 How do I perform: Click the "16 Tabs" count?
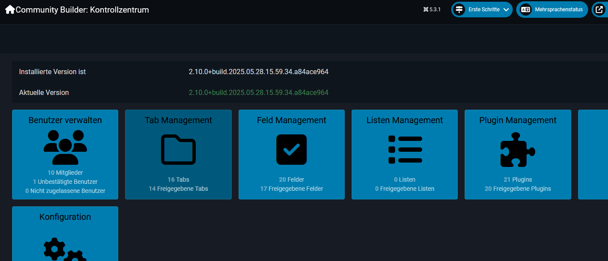coord(178,179)
